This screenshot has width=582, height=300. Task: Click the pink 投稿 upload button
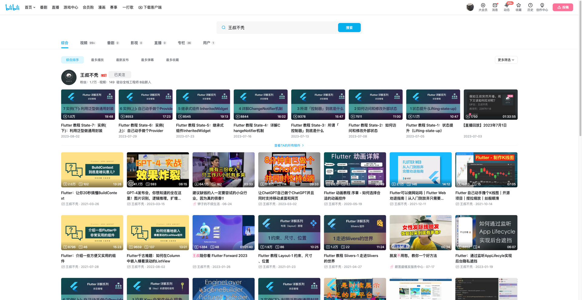click(563, 7)
